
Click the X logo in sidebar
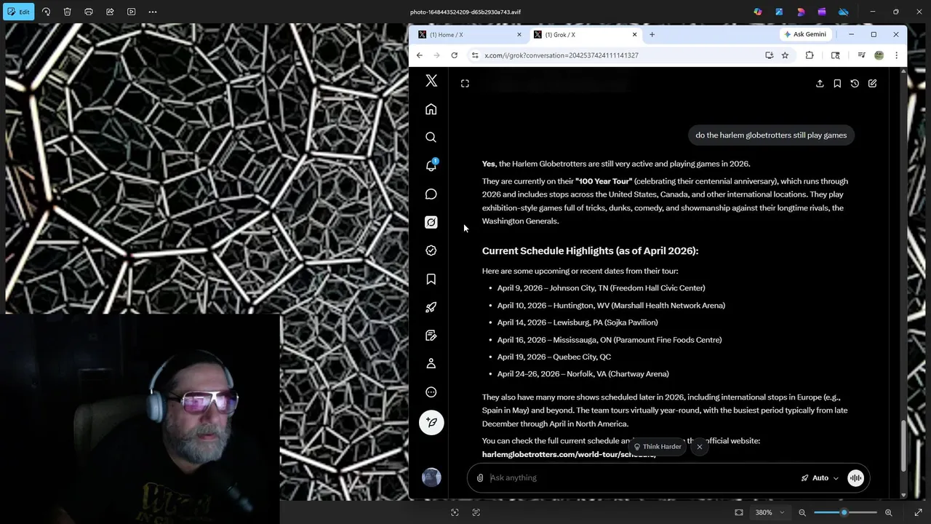431,81
